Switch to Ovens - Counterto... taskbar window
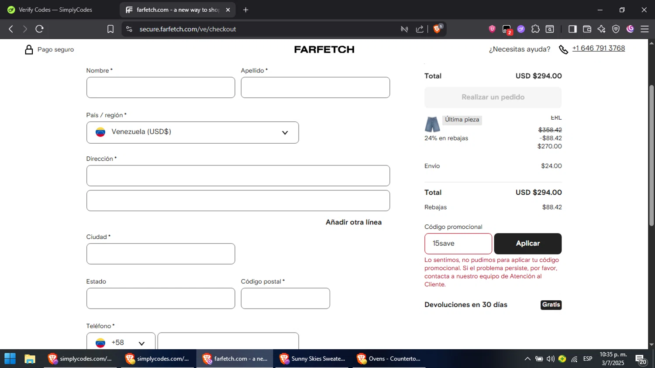The height and width of the screenshot is (368, 655). (389, 359)
